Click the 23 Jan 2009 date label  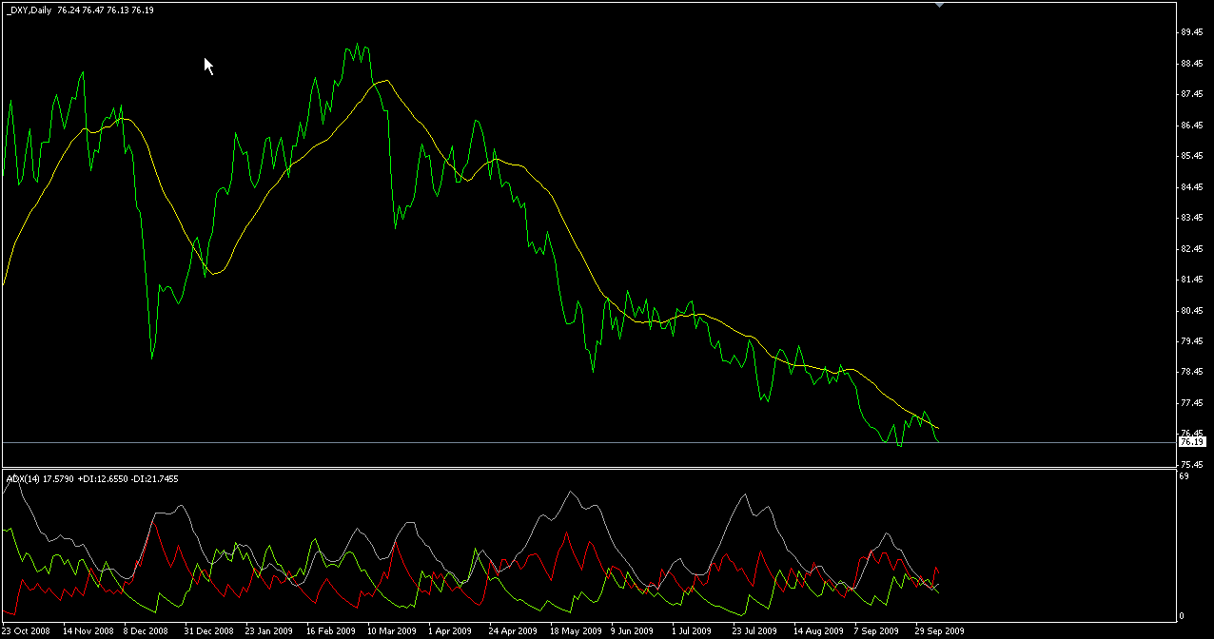click(x=268, y=630)
